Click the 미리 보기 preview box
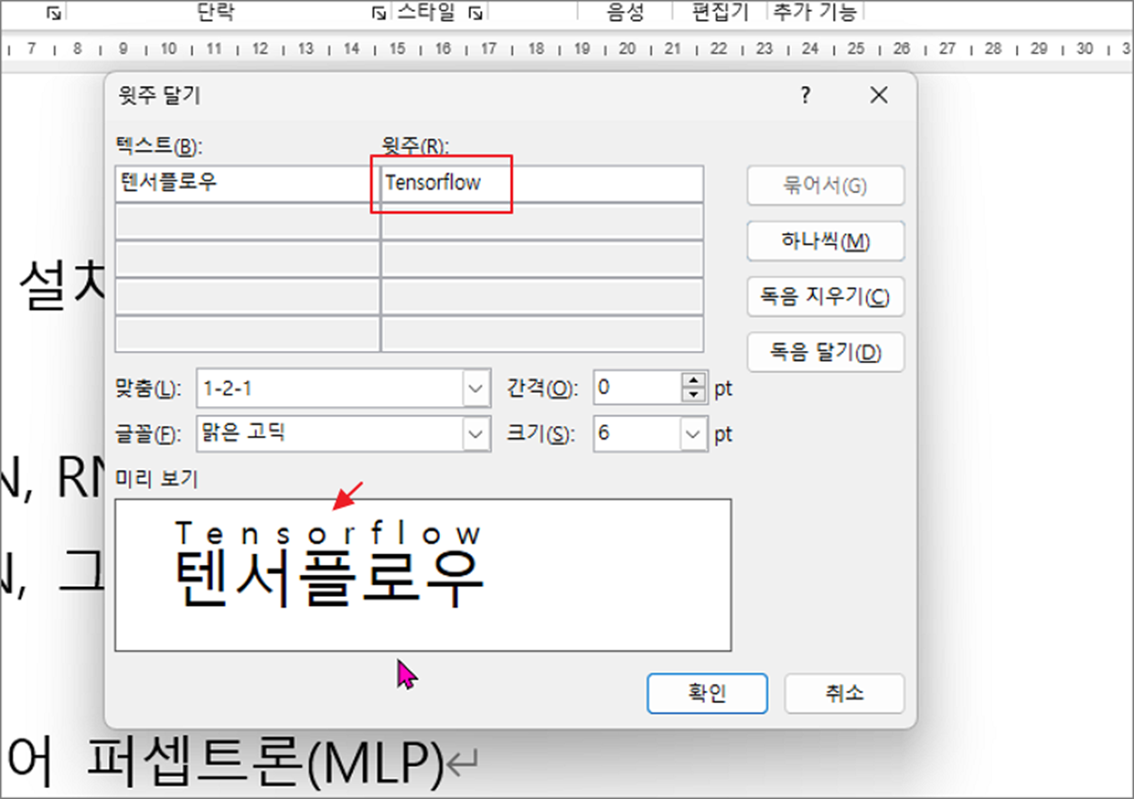This screenshot has width=1134, height=799. 423,575
